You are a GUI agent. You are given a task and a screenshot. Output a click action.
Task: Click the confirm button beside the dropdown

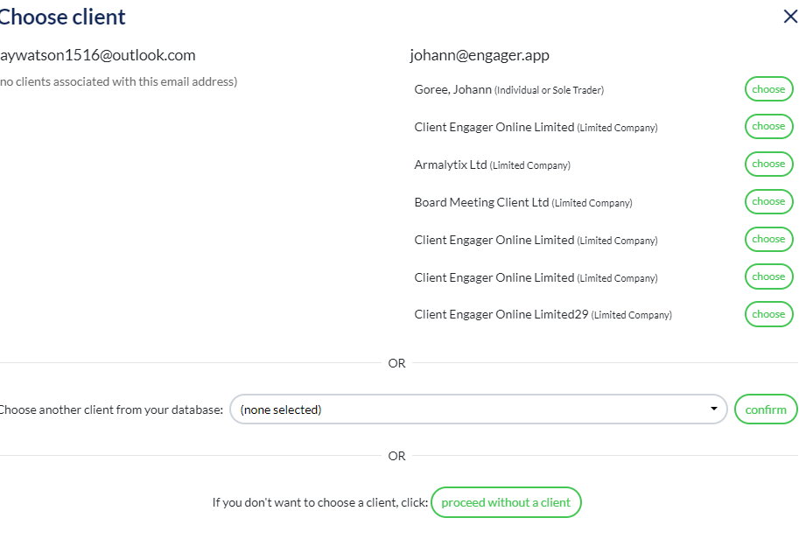coord(766,409)
